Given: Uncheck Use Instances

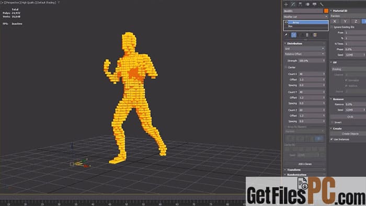Looking at the screenshot, I should tap(331, 139).
